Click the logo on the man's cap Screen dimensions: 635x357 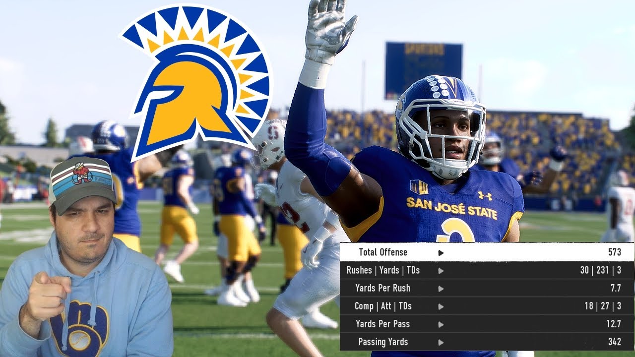[82, 172]
